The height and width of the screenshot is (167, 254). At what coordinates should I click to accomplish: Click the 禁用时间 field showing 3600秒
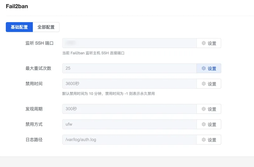click(129, 84)
